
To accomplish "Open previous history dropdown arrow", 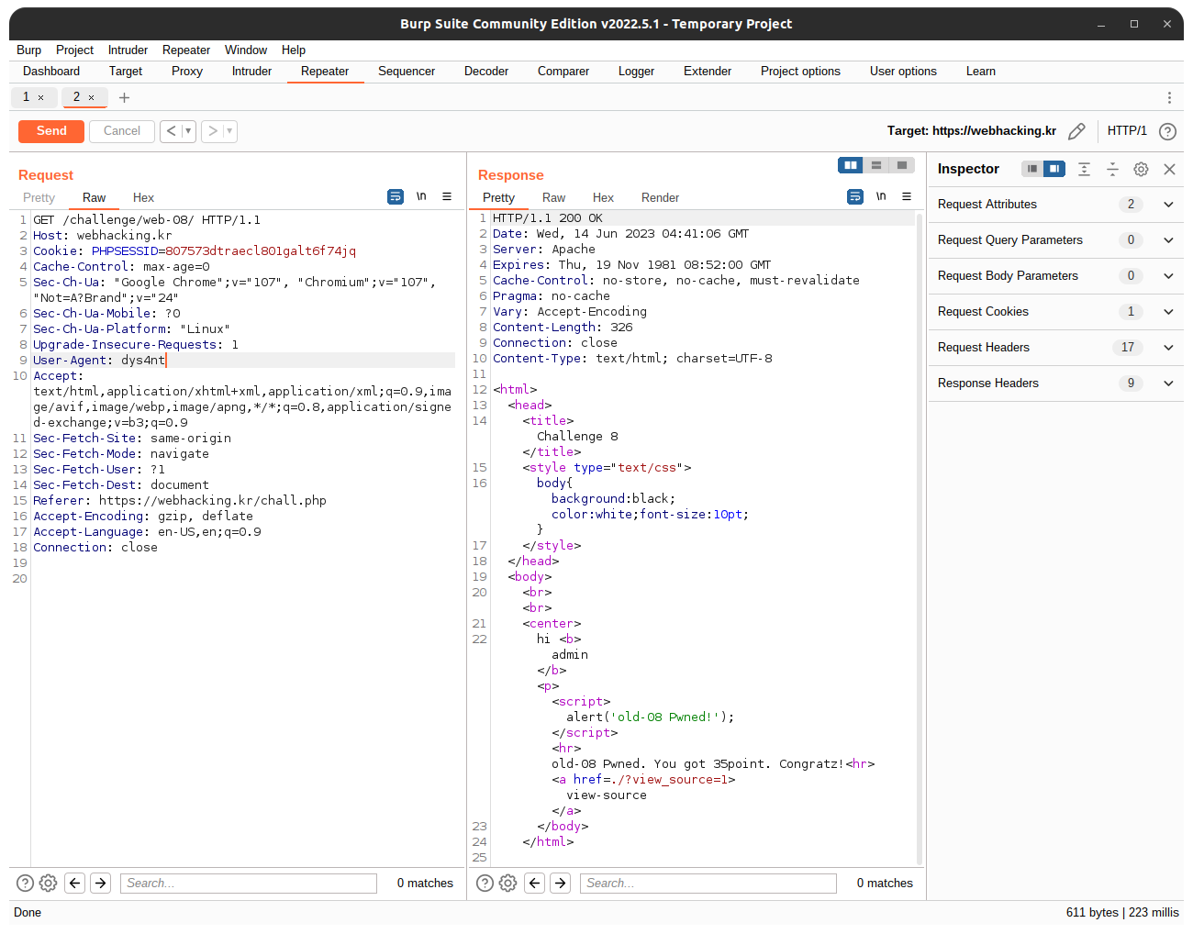I will point(189,131).
